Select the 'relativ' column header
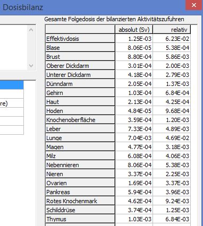 coord(172,30)
